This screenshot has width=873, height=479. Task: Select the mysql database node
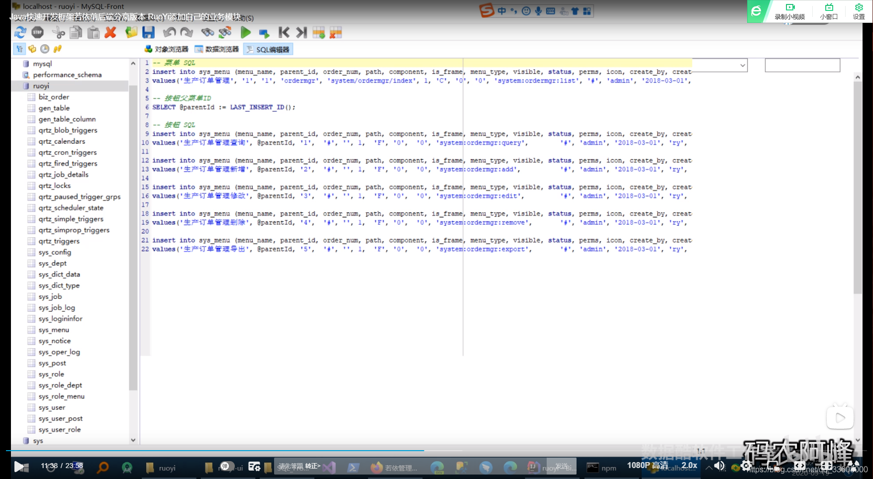[42, 64]
